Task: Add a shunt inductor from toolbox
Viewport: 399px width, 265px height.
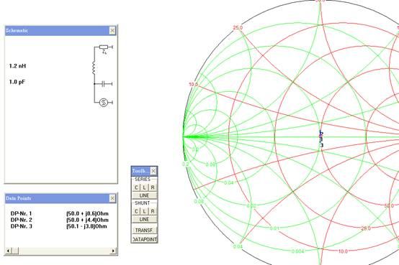Action: [144, 211]
